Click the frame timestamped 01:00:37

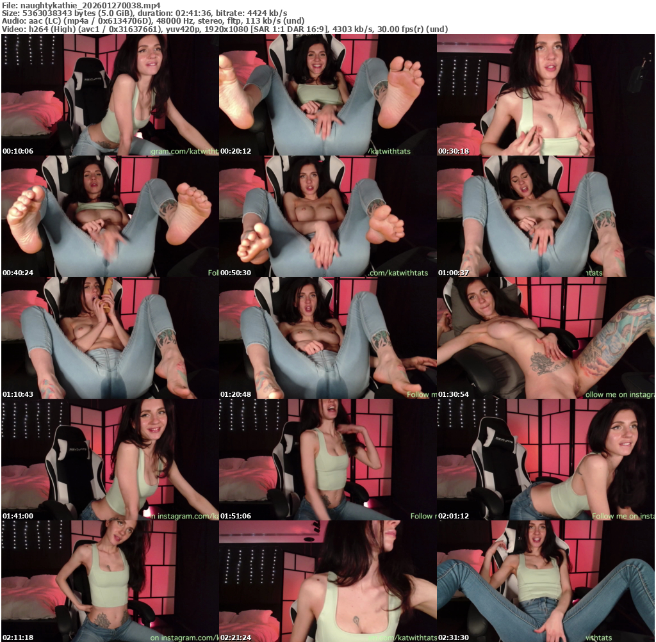click(x=545, y=216)
